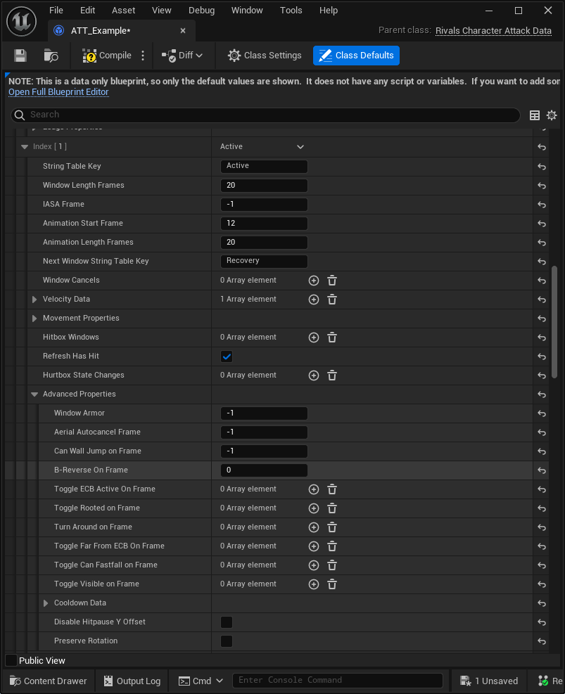Expand Movement Properties section
The width and height of the screenshot is (565, 694).
click(34, 319)
